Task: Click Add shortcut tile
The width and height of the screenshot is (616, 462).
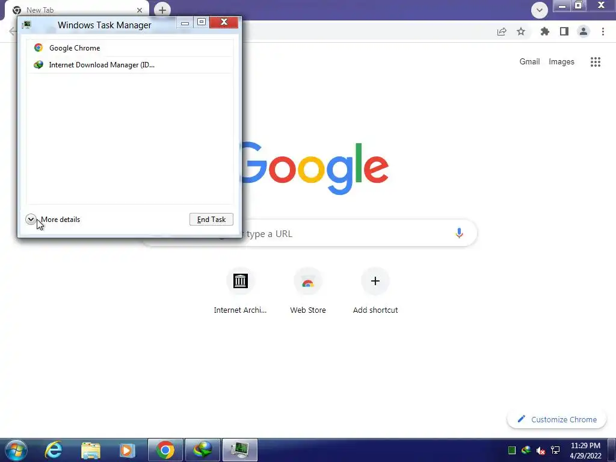Action: tap(375, 292)
